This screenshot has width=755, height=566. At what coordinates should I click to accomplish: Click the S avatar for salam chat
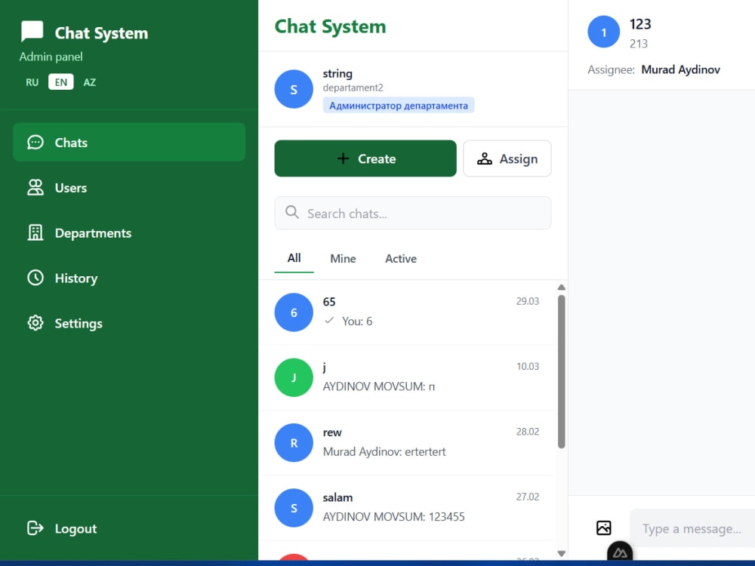tap(294, 508)
